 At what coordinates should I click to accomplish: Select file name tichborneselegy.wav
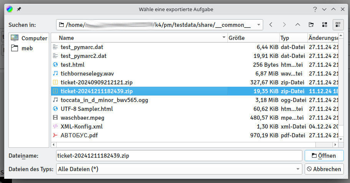click(x=87, y=73)
